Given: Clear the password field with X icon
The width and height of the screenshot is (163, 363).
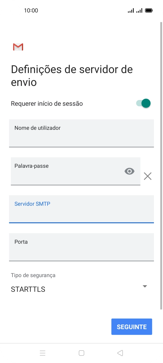Looking at the screenshot, I should click(x=148, y=176).
